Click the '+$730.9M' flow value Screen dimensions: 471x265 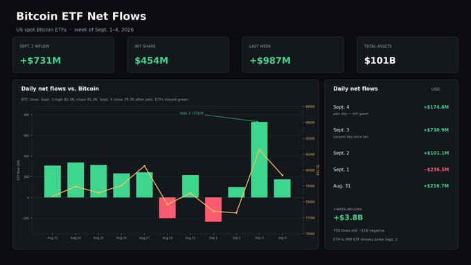pyautogui.click(x=436, y=130)
